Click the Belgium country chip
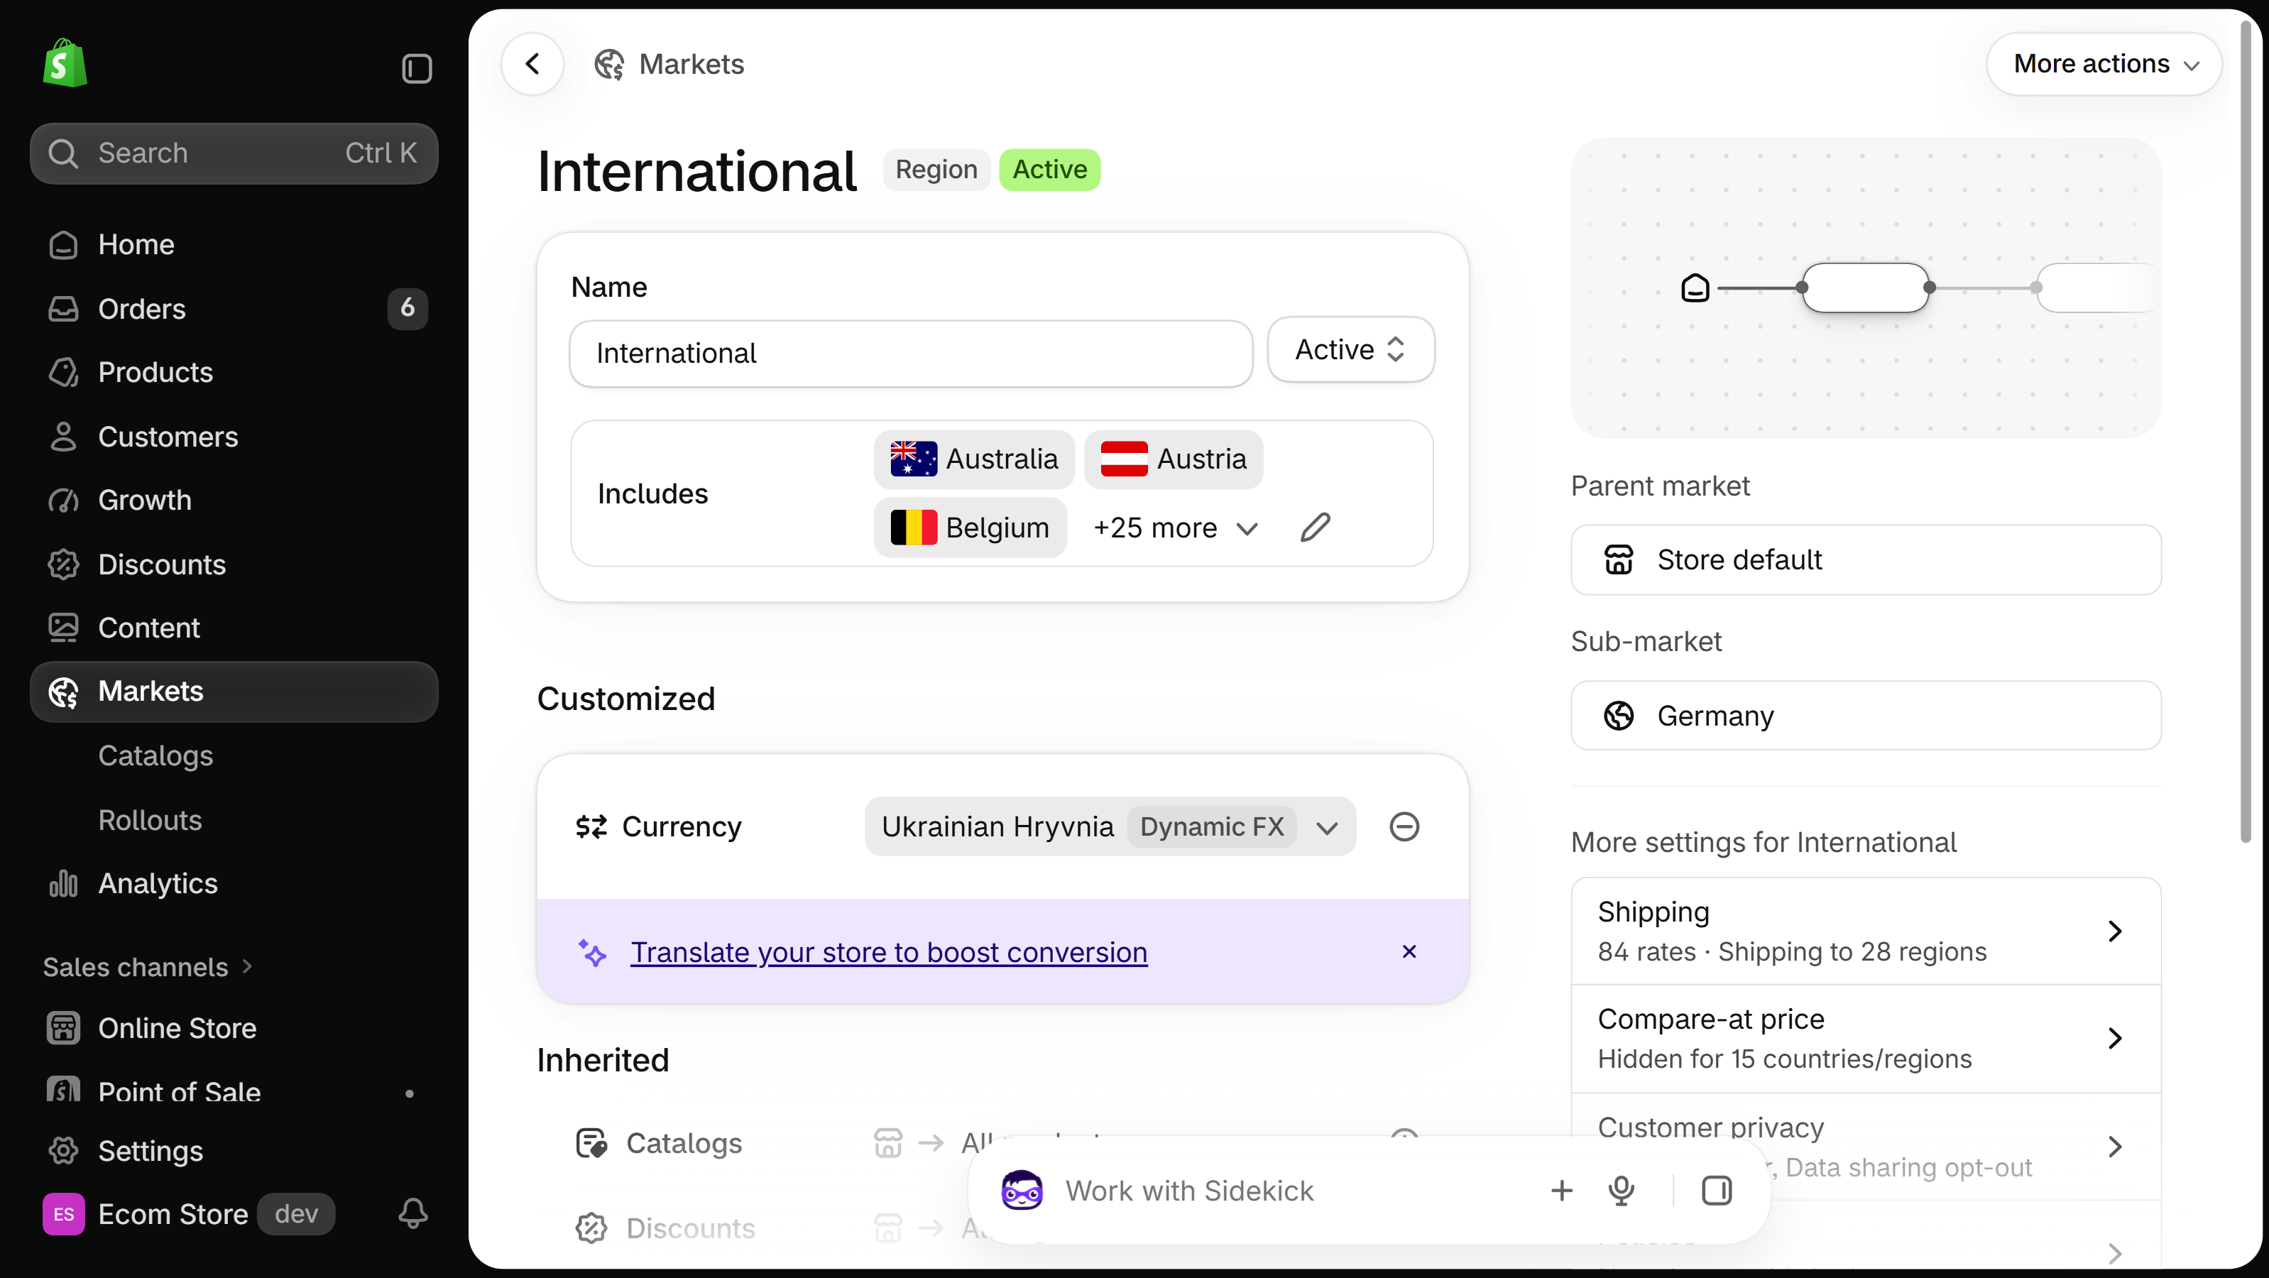This screenshot has height=1278, width=2269. pyautogui.click(x=970, y=528)
